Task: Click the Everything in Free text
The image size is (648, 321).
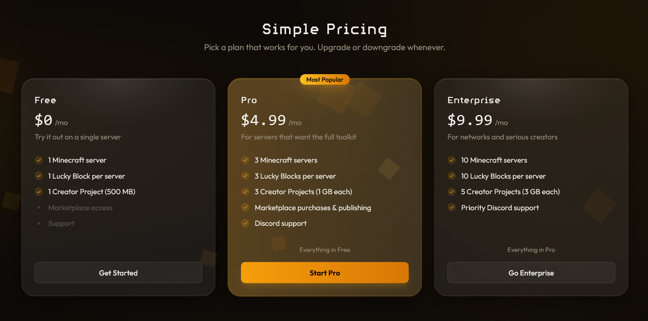Action: (324, 250)
